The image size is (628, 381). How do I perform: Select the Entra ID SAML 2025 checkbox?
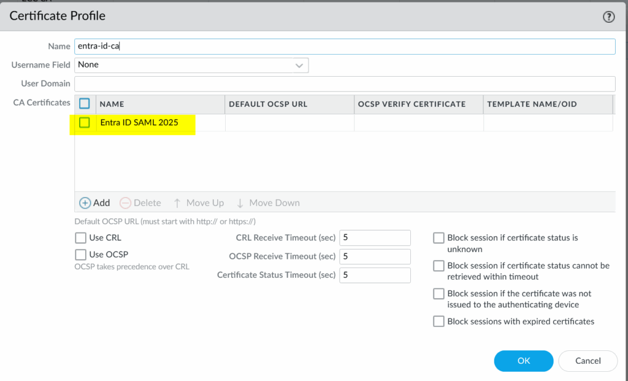(85, 123)
